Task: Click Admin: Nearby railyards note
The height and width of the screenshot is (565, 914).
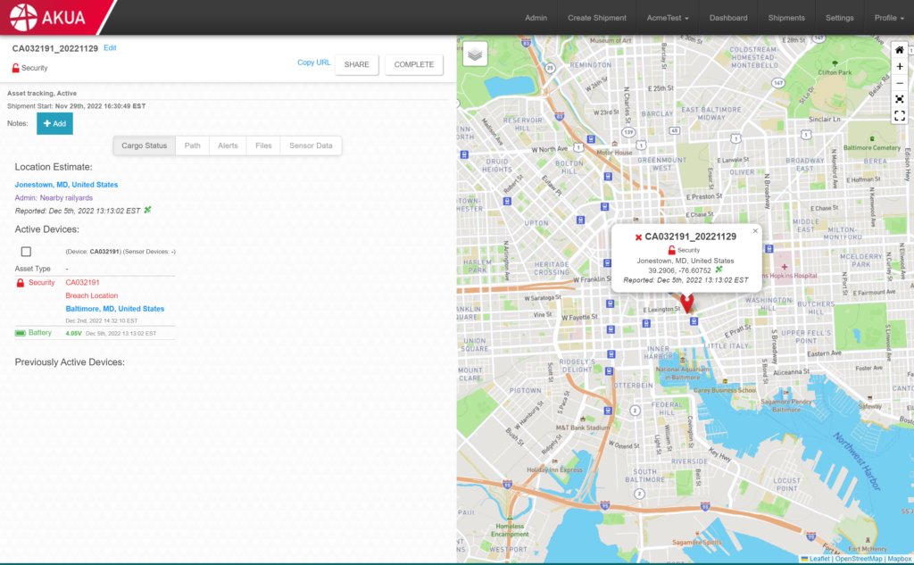Action: [54, 197]
